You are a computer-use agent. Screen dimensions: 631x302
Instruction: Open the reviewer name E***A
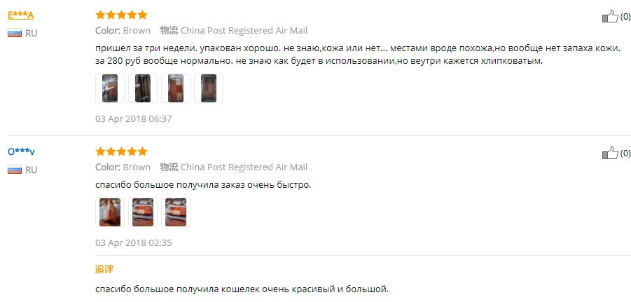(x=20, y=15)
